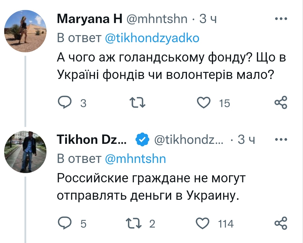
Task: Reply to Maryana H's tweet
Action: pyautogui.click(x=65, y=103)
